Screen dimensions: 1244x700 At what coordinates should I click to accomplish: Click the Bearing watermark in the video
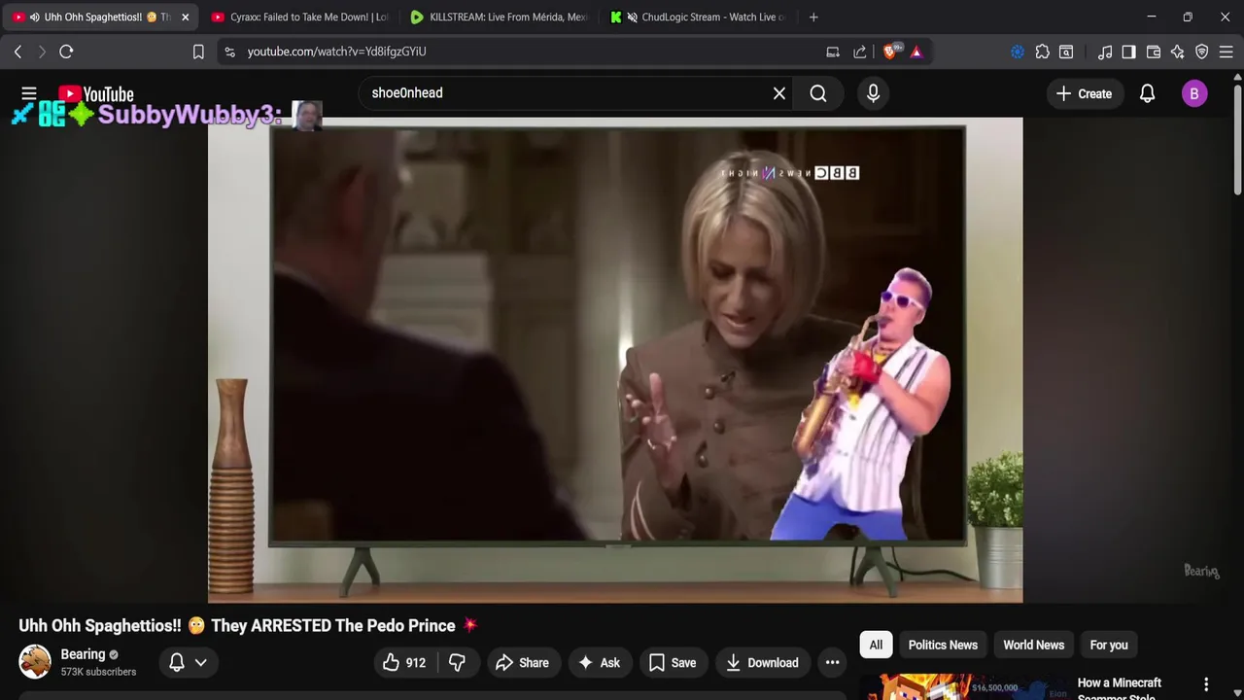(1201, 571)
